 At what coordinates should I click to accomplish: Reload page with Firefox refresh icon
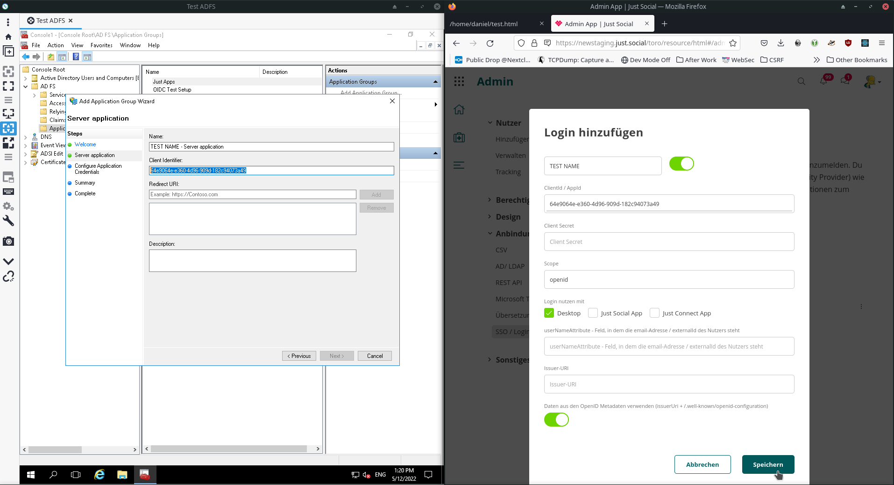(x=490, y=43)
